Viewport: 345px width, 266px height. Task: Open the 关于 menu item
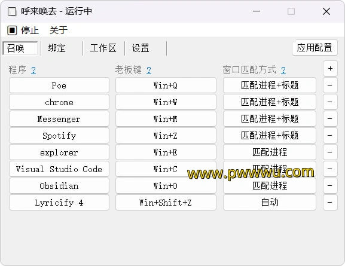pos(59,30)
